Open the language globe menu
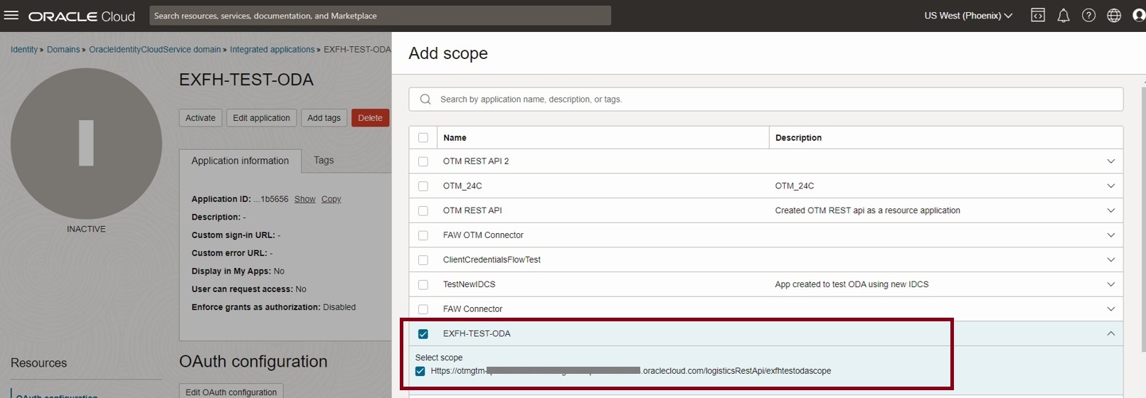 pyautogui.click(x=1114, y=16)
